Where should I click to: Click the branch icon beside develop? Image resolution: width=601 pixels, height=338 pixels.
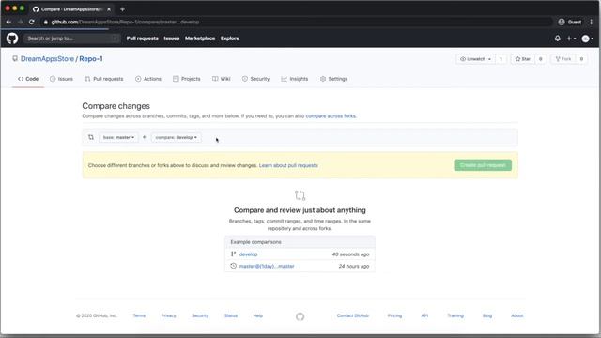pyautogui.click(x=233, y=254)
